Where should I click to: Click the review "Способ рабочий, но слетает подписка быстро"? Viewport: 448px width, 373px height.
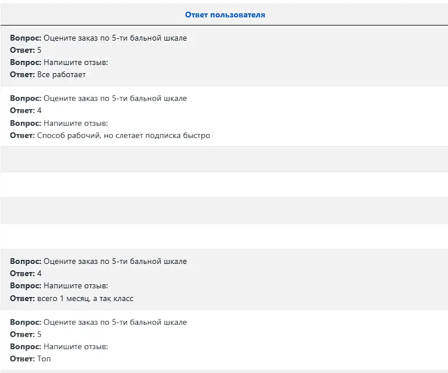pos(124,135)
